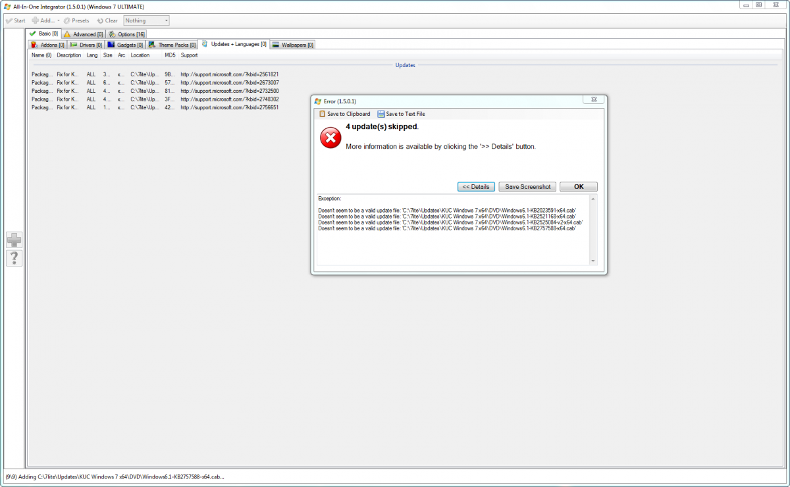Image resolution: width=790 pixels, height=487 pixels.
Task: Open the Options [16] tab
Action: [126, 34]
